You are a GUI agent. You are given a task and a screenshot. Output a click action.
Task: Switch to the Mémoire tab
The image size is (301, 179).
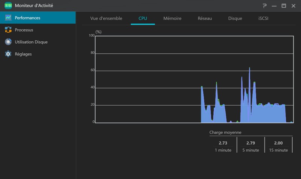(172, 18)
